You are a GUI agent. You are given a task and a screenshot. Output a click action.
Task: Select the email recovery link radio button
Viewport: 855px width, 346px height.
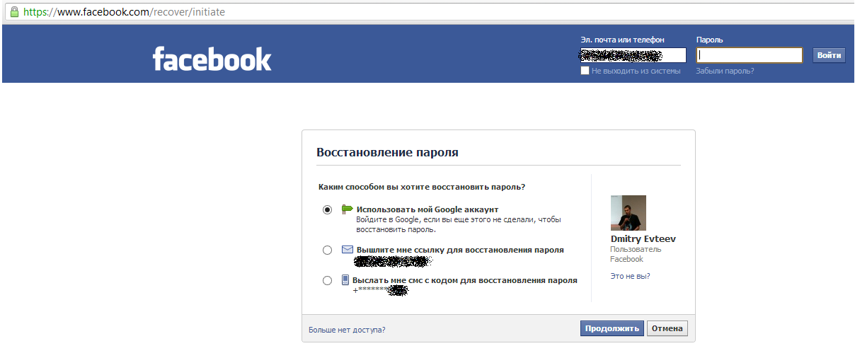pos(327,250)
